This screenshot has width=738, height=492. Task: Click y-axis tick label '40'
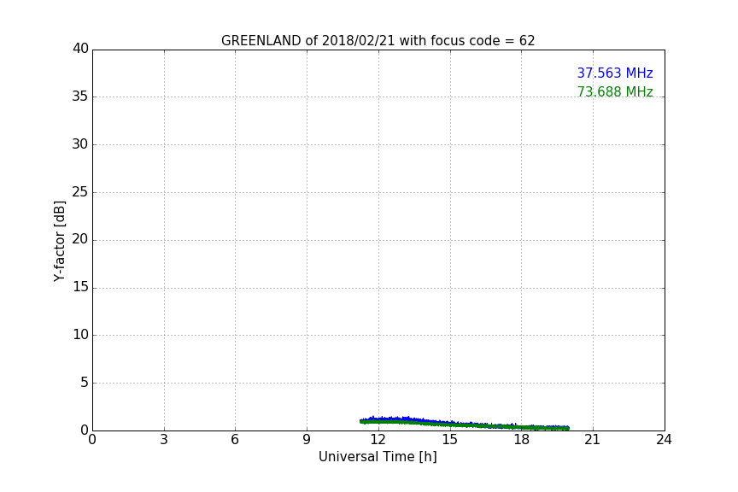coord(80,49)
